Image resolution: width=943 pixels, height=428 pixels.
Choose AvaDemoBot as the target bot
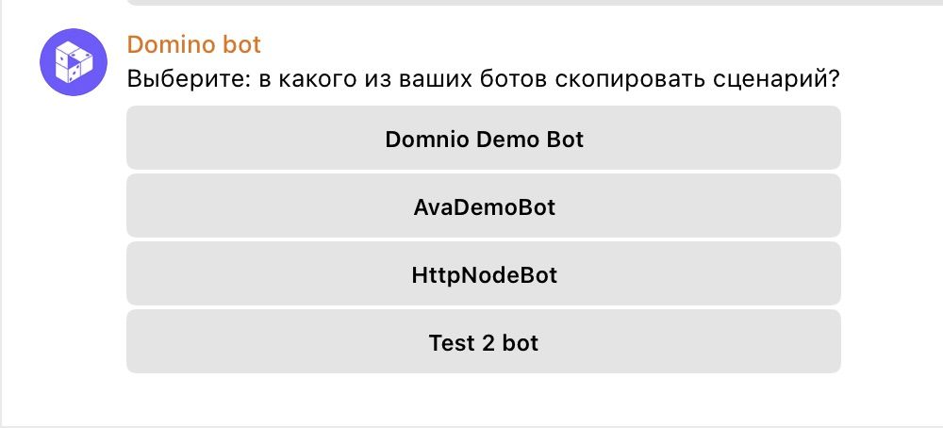click(x=484, y=206)
